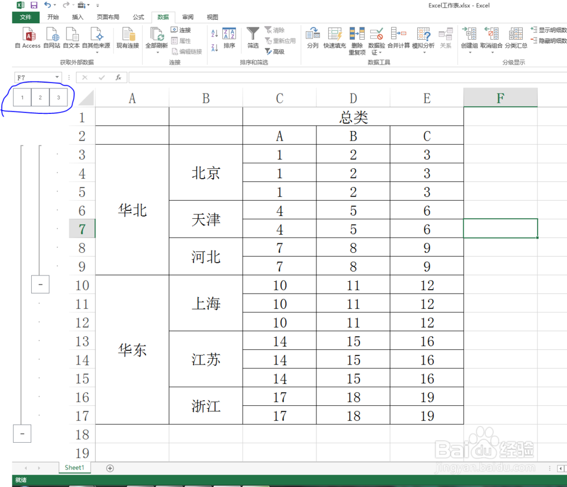
Task: Switch to the Home tab
Action: 53,17
